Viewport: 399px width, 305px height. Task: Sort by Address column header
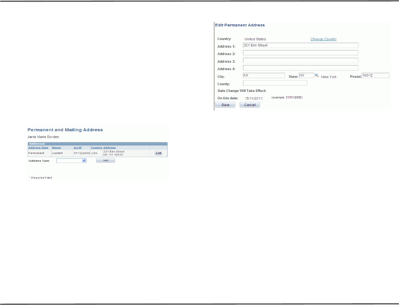click(x=110, y=148)
